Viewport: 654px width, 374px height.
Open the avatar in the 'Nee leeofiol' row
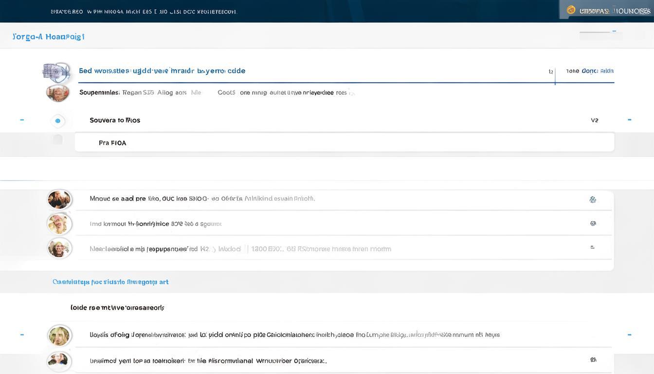click(59, 248)
